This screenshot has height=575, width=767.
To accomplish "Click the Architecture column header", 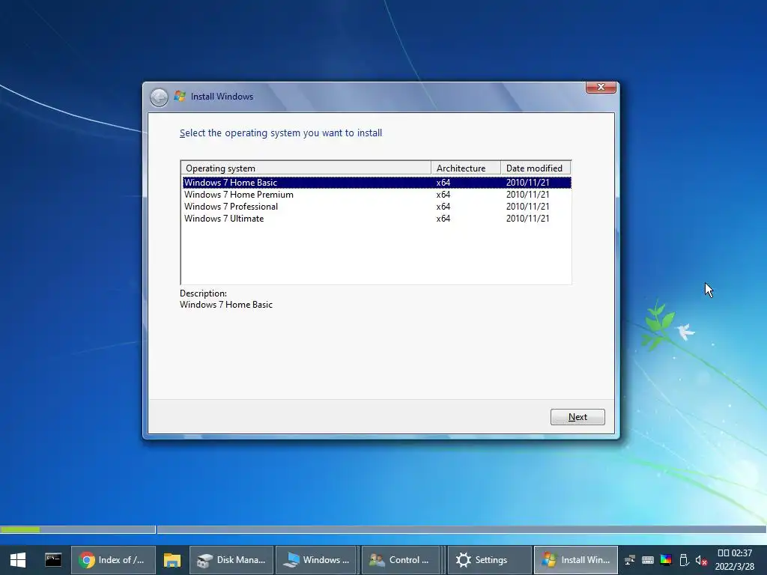I will click(x=466, y=168).
